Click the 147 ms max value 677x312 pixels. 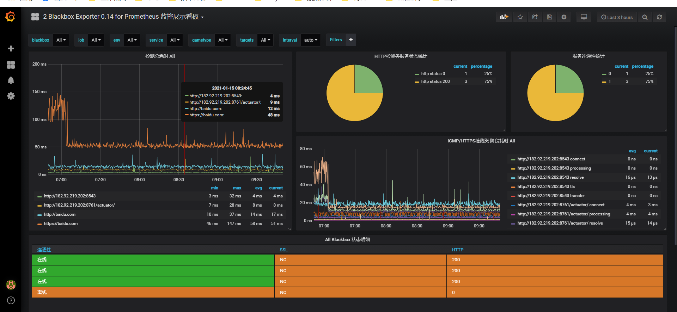click(x=234, y=224)
